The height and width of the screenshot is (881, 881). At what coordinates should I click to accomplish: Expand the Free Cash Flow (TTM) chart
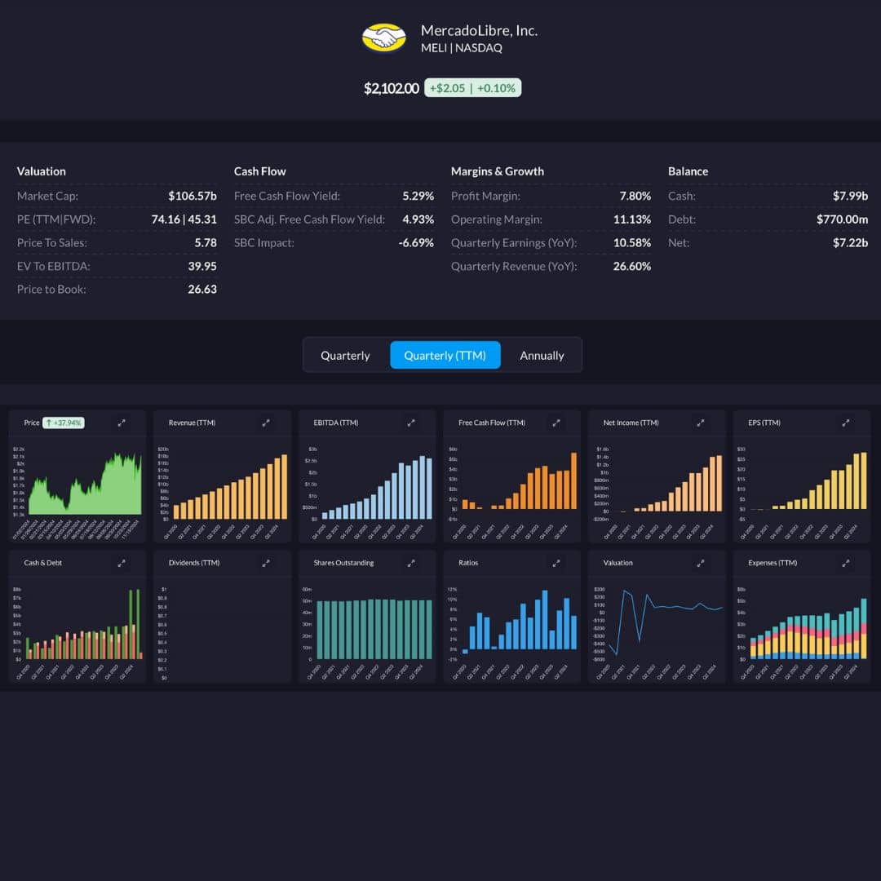click(556, 423)
